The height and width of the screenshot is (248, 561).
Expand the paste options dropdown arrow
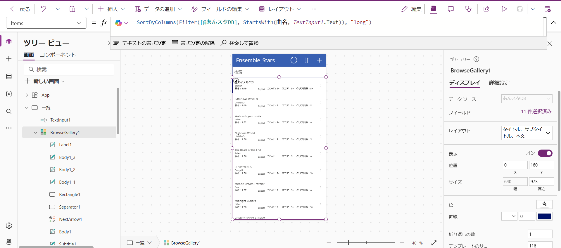click(87, 9)
